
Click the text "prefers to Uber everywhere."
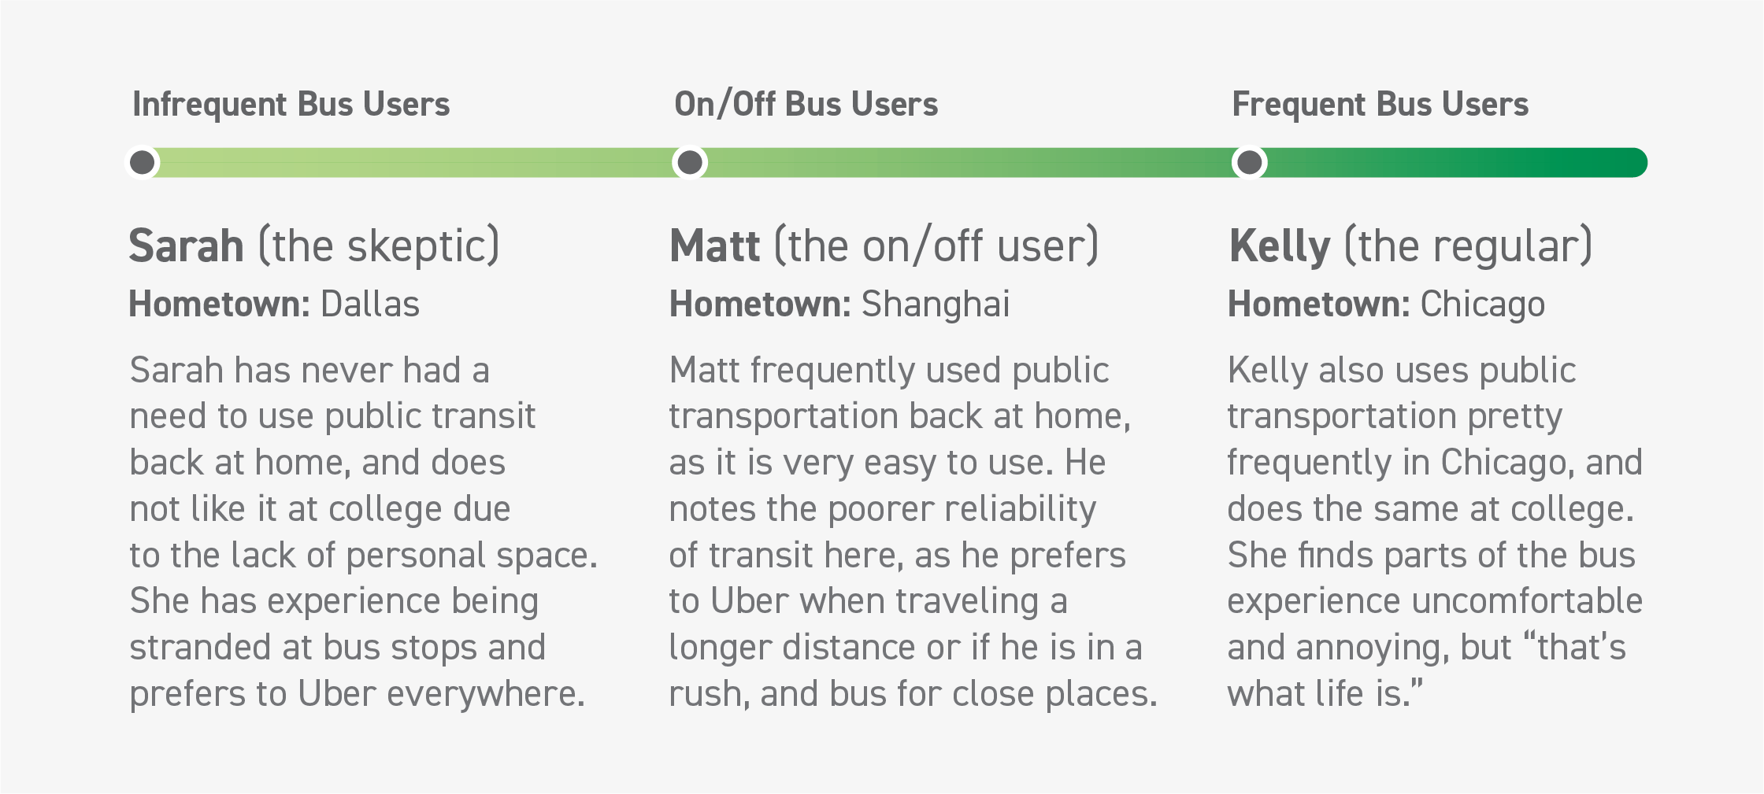coord(358,694)
